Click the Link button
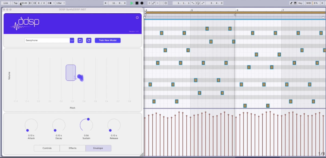The height and width of the screenshot is (158, 326). click(6, 3)
